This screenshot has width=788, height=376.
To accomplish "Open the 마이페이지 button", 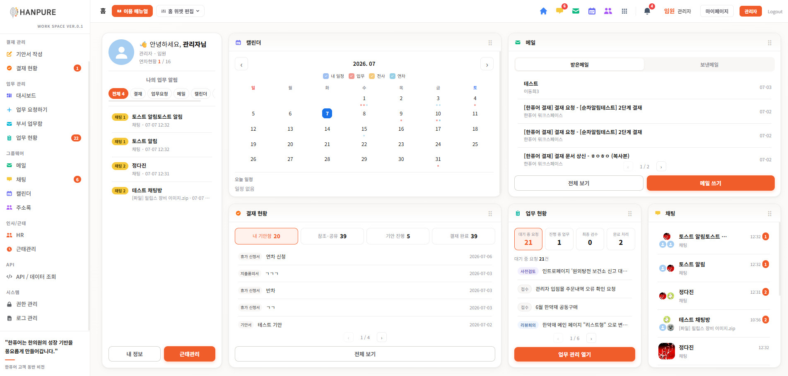I will 717,11.
